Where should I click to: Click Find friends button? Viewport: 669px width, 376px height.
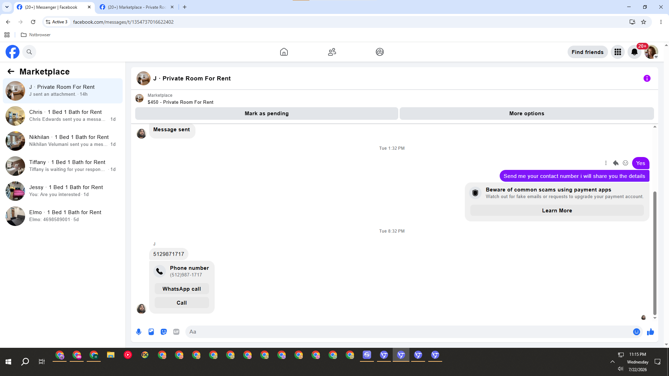pyautogui.click(x=587, y=52)
